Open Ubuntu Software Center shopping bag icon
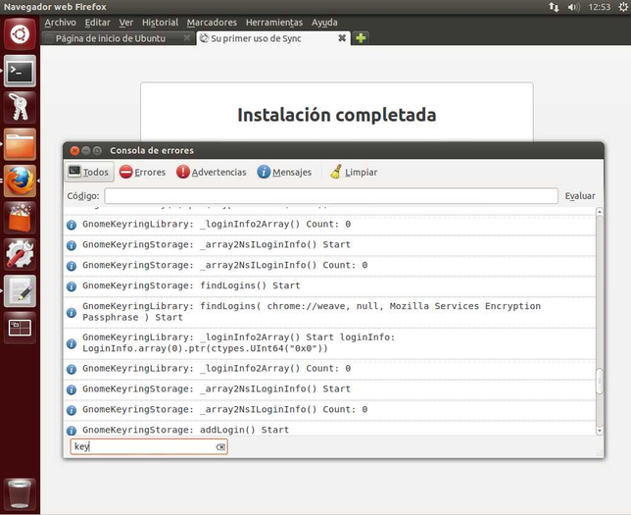Viewport: 631px width, 515px height. pyautogui.click(x=20, y=218)
